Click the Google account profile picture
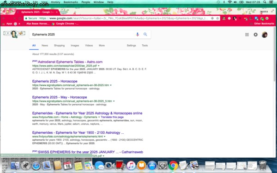The image size is (277, 173). pos(265,35)
